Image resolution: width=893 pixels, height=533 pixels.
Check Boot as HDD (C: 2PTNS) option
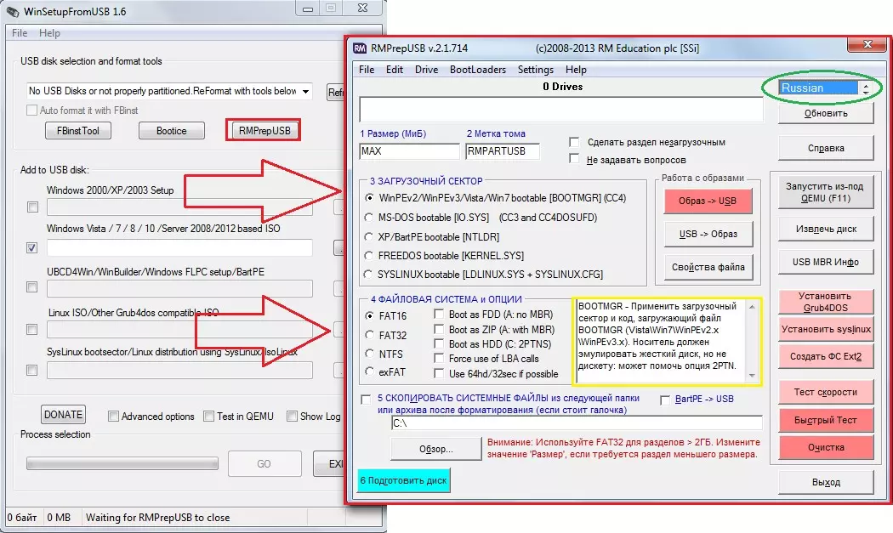point(439,344)
